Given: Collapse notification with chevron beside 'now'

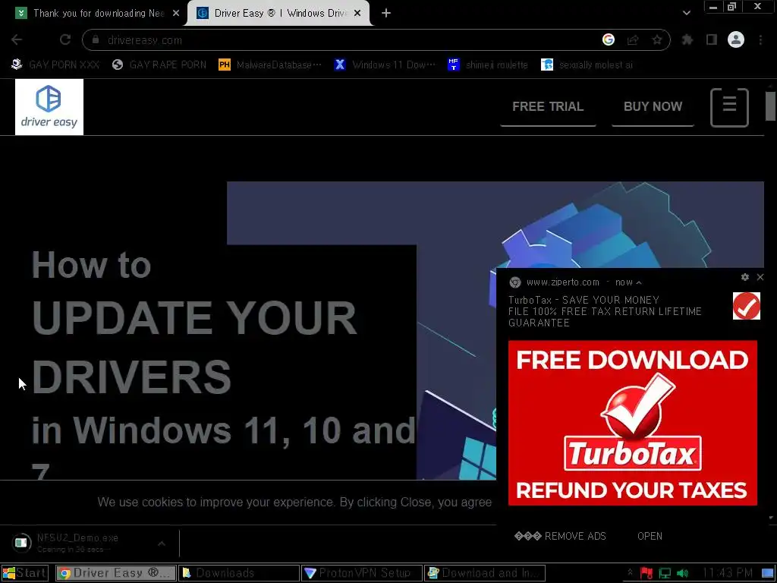Looking at the screenshot, I should click(x=639, y=282).
